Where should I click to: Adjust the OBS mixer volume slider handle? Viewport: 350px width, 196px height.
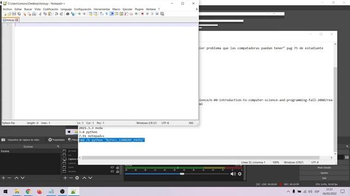[x=182, y=174]
